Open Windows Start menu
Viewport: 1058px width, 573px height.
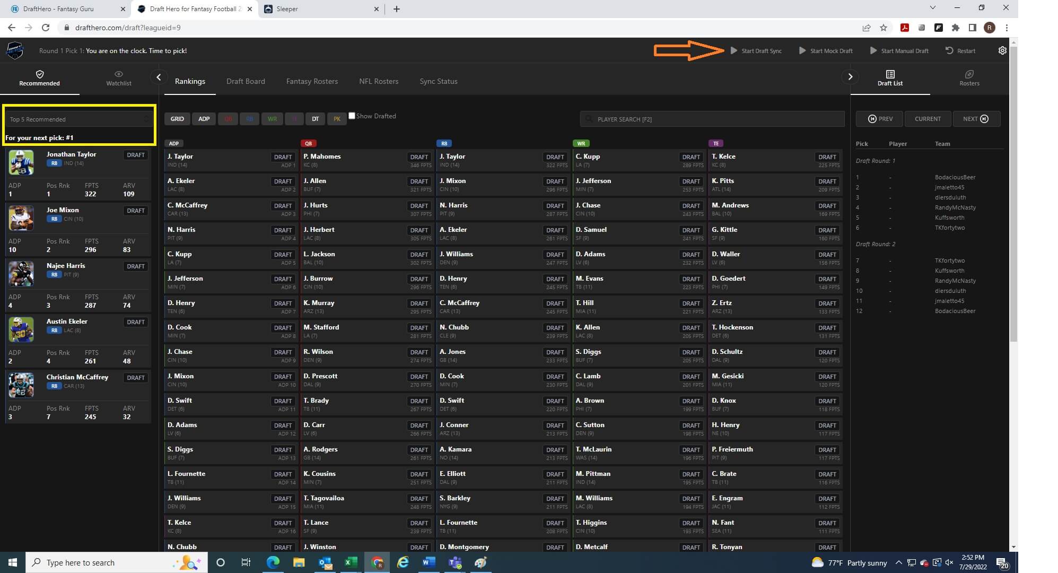pos(13,562)
